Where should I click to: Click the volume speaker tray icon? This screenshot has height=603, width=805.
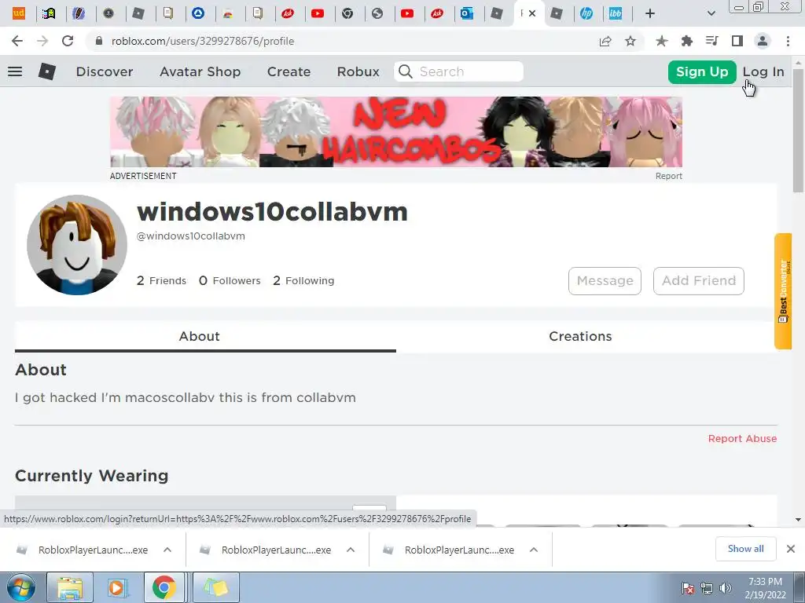tap(725, 588)
